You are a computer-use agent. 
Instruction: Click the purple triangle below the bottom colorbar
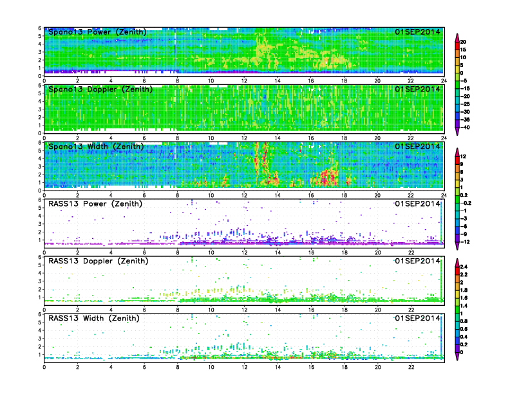click(x=457, y=357)
